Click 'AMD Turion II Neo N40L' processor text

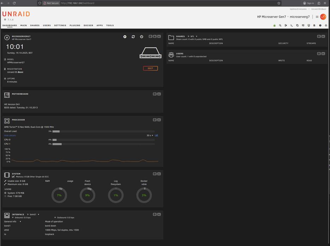point(29,127)
